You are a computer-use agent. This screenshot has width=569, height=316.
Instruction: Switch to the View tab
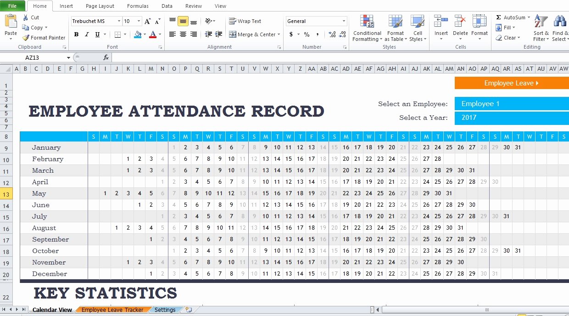220,6
